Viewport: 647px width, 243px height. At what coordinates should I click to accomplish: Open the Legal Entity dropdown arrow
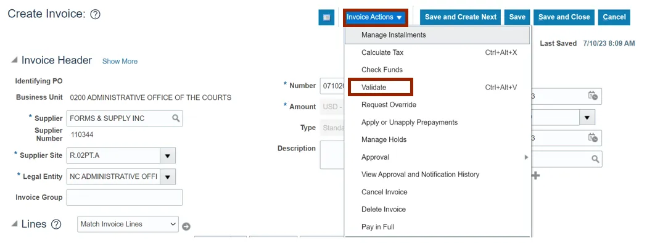click(168, 176)
